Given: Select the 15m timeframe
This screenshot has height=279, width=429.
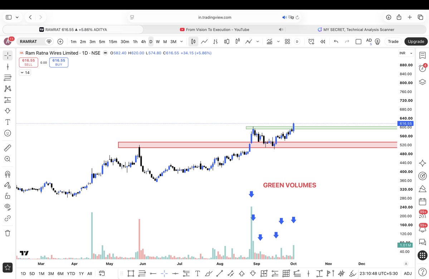Looking at the screenshot, I should point(113,41).
